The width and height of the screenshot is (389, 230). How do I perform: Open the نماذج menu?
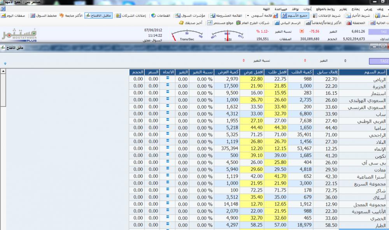[x=356, y=9]
